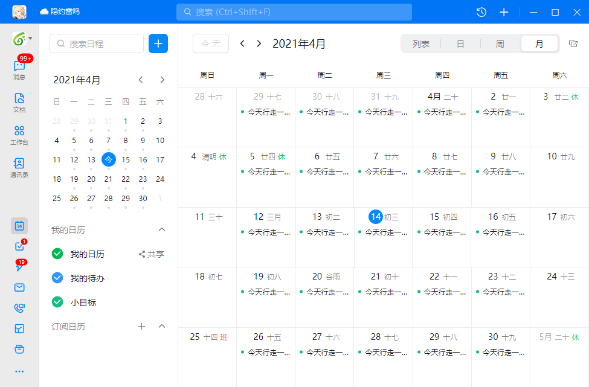Open the to-do list with red badge
Viewport: 589px width, 387px height.
tap(19, 246)
